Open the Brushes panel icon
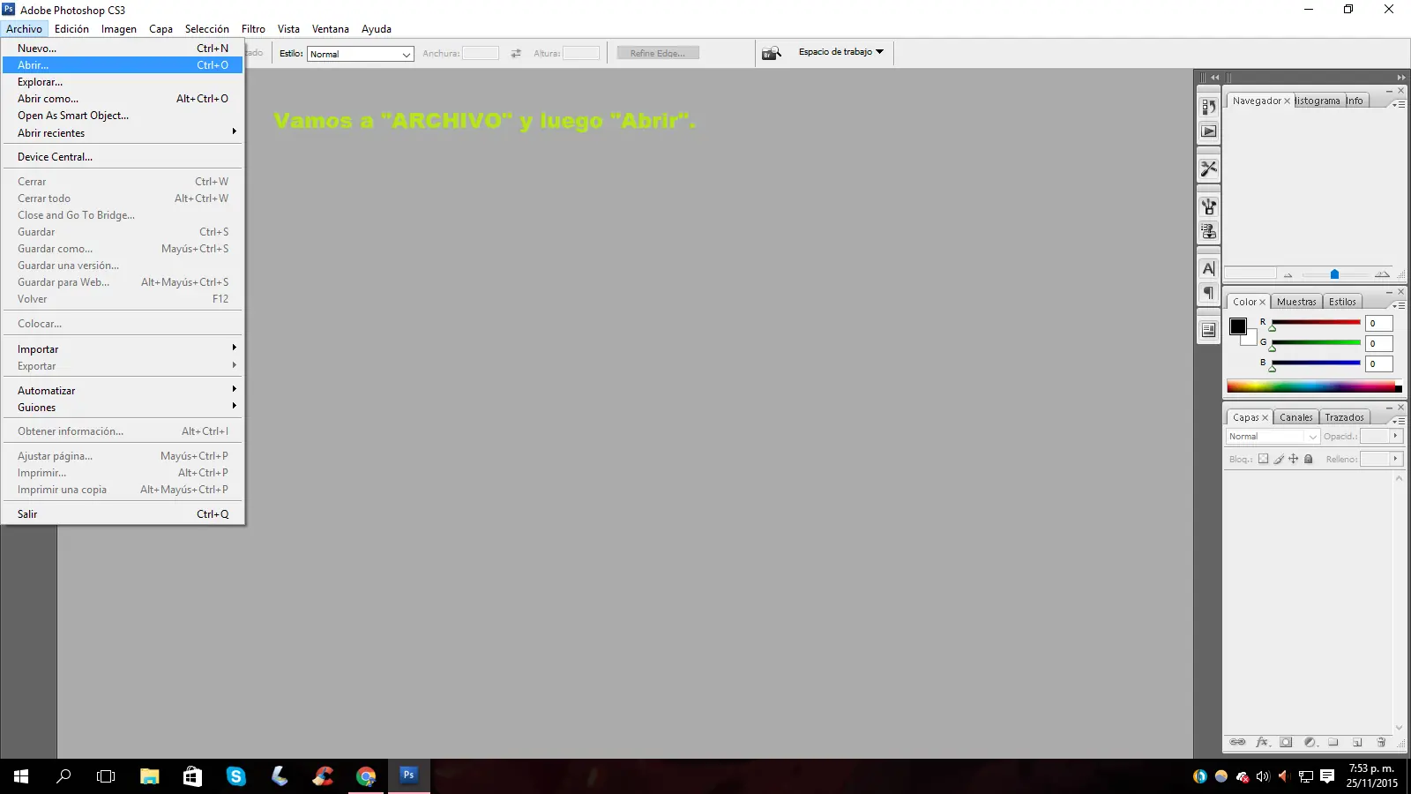 [1208, 206]
